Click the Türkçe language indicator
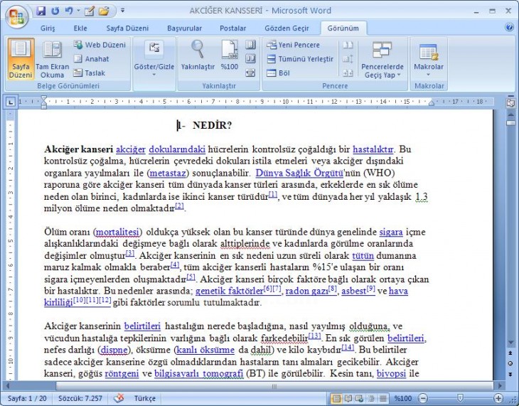 pyautogui.click(x=144, y=398)
